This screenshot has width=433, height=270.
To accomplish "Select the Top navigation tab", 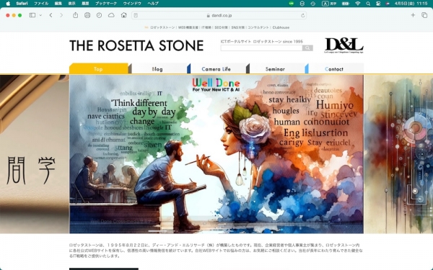I will [x=99, y=69].
